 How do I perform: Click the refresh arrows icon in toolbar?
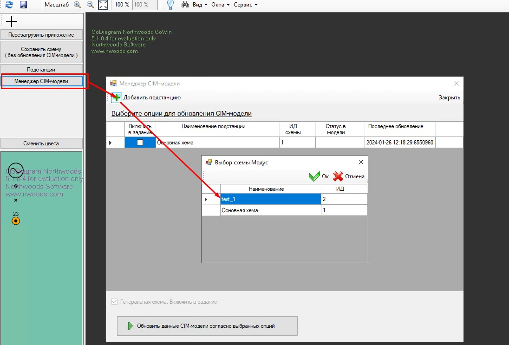(x=9, y=5)
